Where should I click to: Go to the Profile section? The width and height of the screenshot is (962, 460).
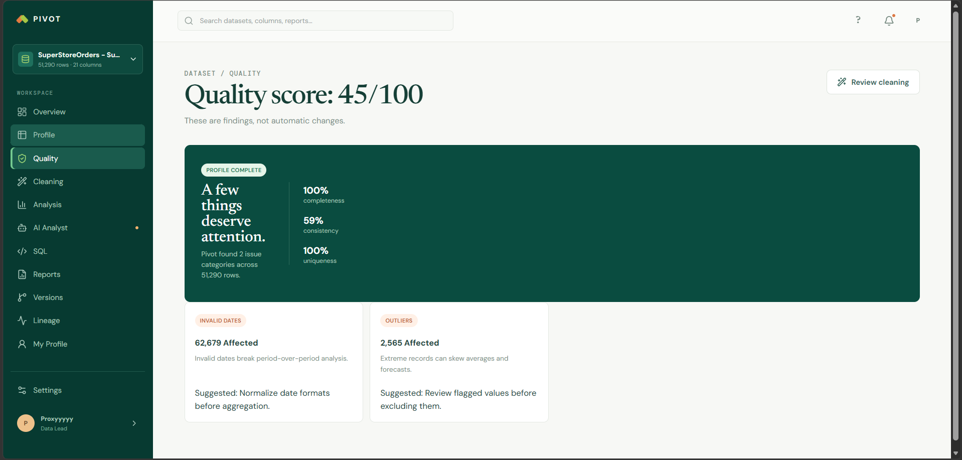click(x=78, y=135)
